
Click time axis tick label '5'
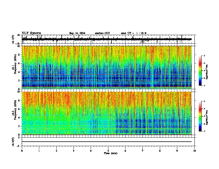pos(108,151)
